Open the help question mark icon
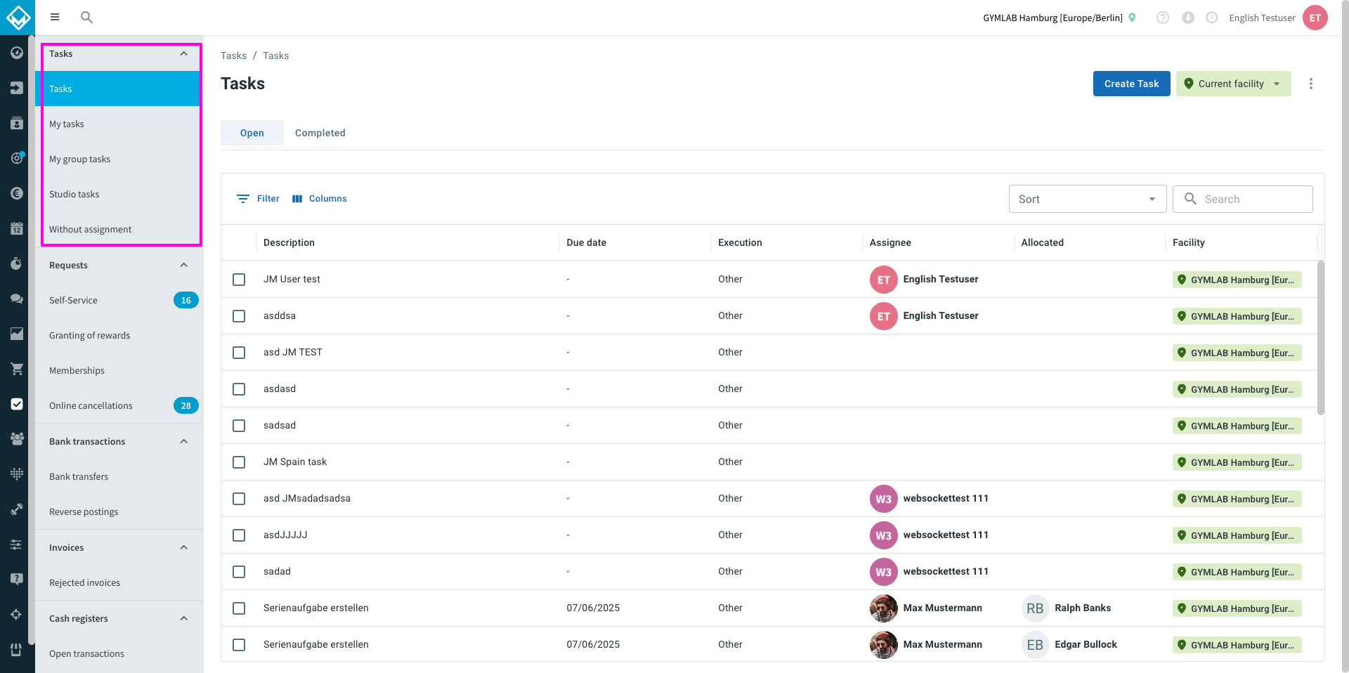Screen dimensions: 1349x673 pyautogui.click(x=1163, y=18)
